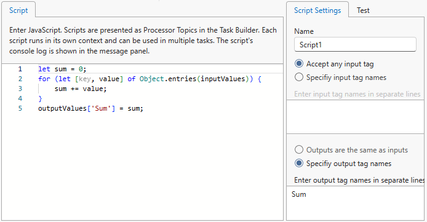Click the for loop code on line 2

click(150, 79)
